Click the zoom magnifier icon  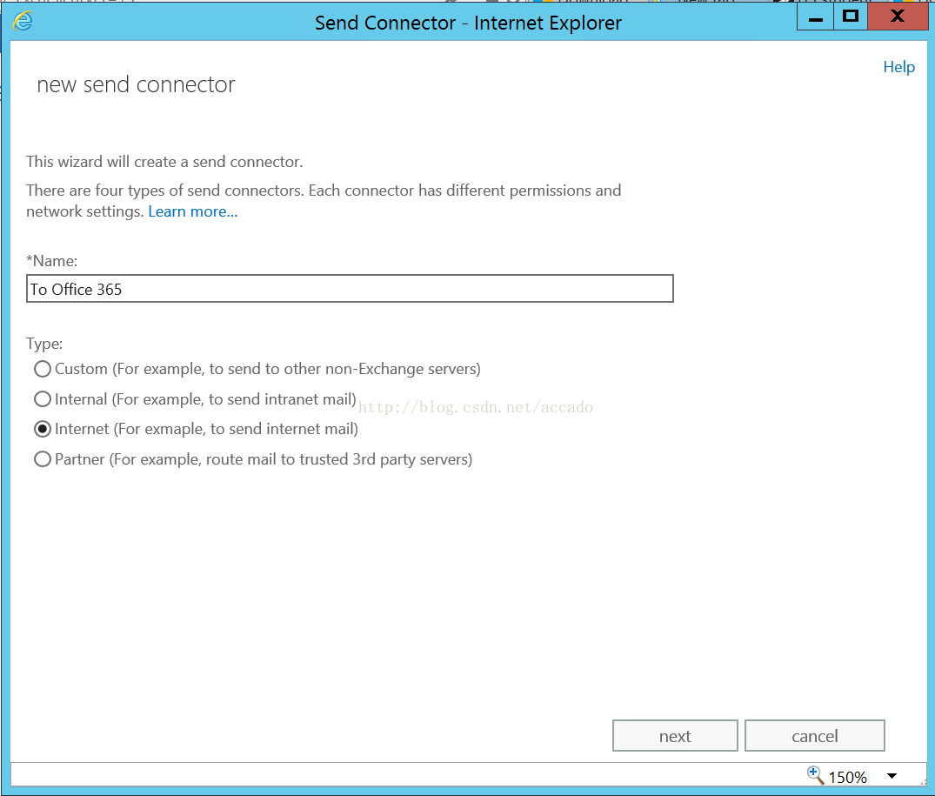coord(815,775)
